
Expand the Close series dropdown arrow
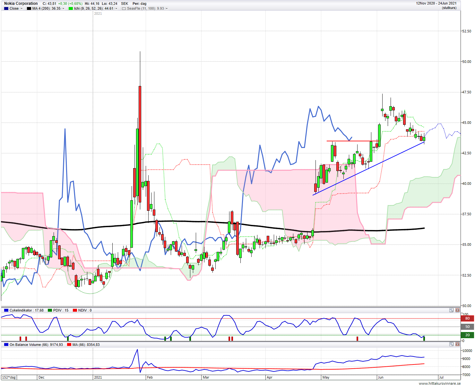[x=22, y=9]
